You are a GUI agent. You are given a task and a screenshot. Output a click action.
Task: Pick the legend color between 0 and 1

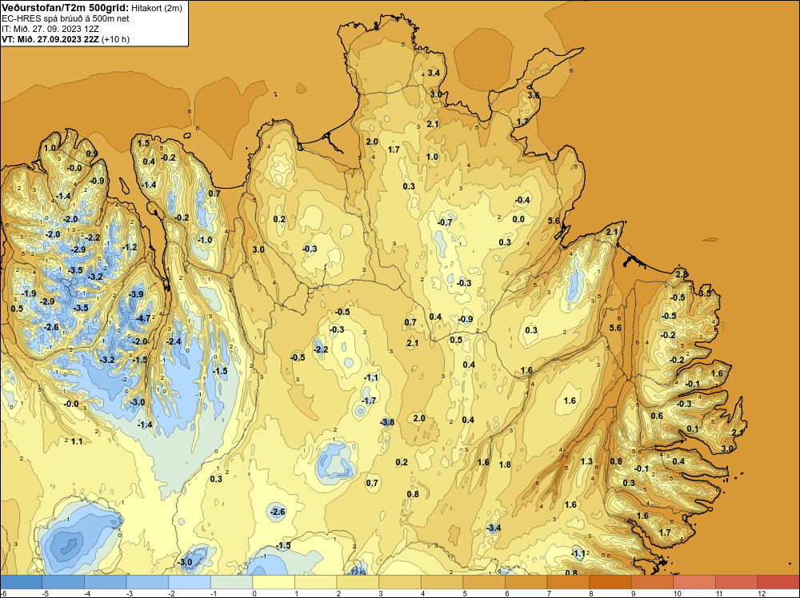pyautogui.click(x=274, y=582)
